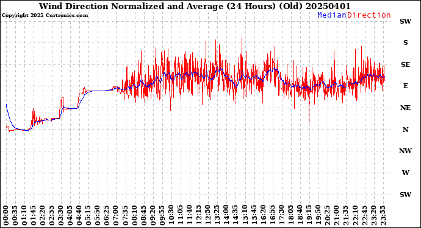
Task: Click the 08:45 time label
Action: (144, 215)
